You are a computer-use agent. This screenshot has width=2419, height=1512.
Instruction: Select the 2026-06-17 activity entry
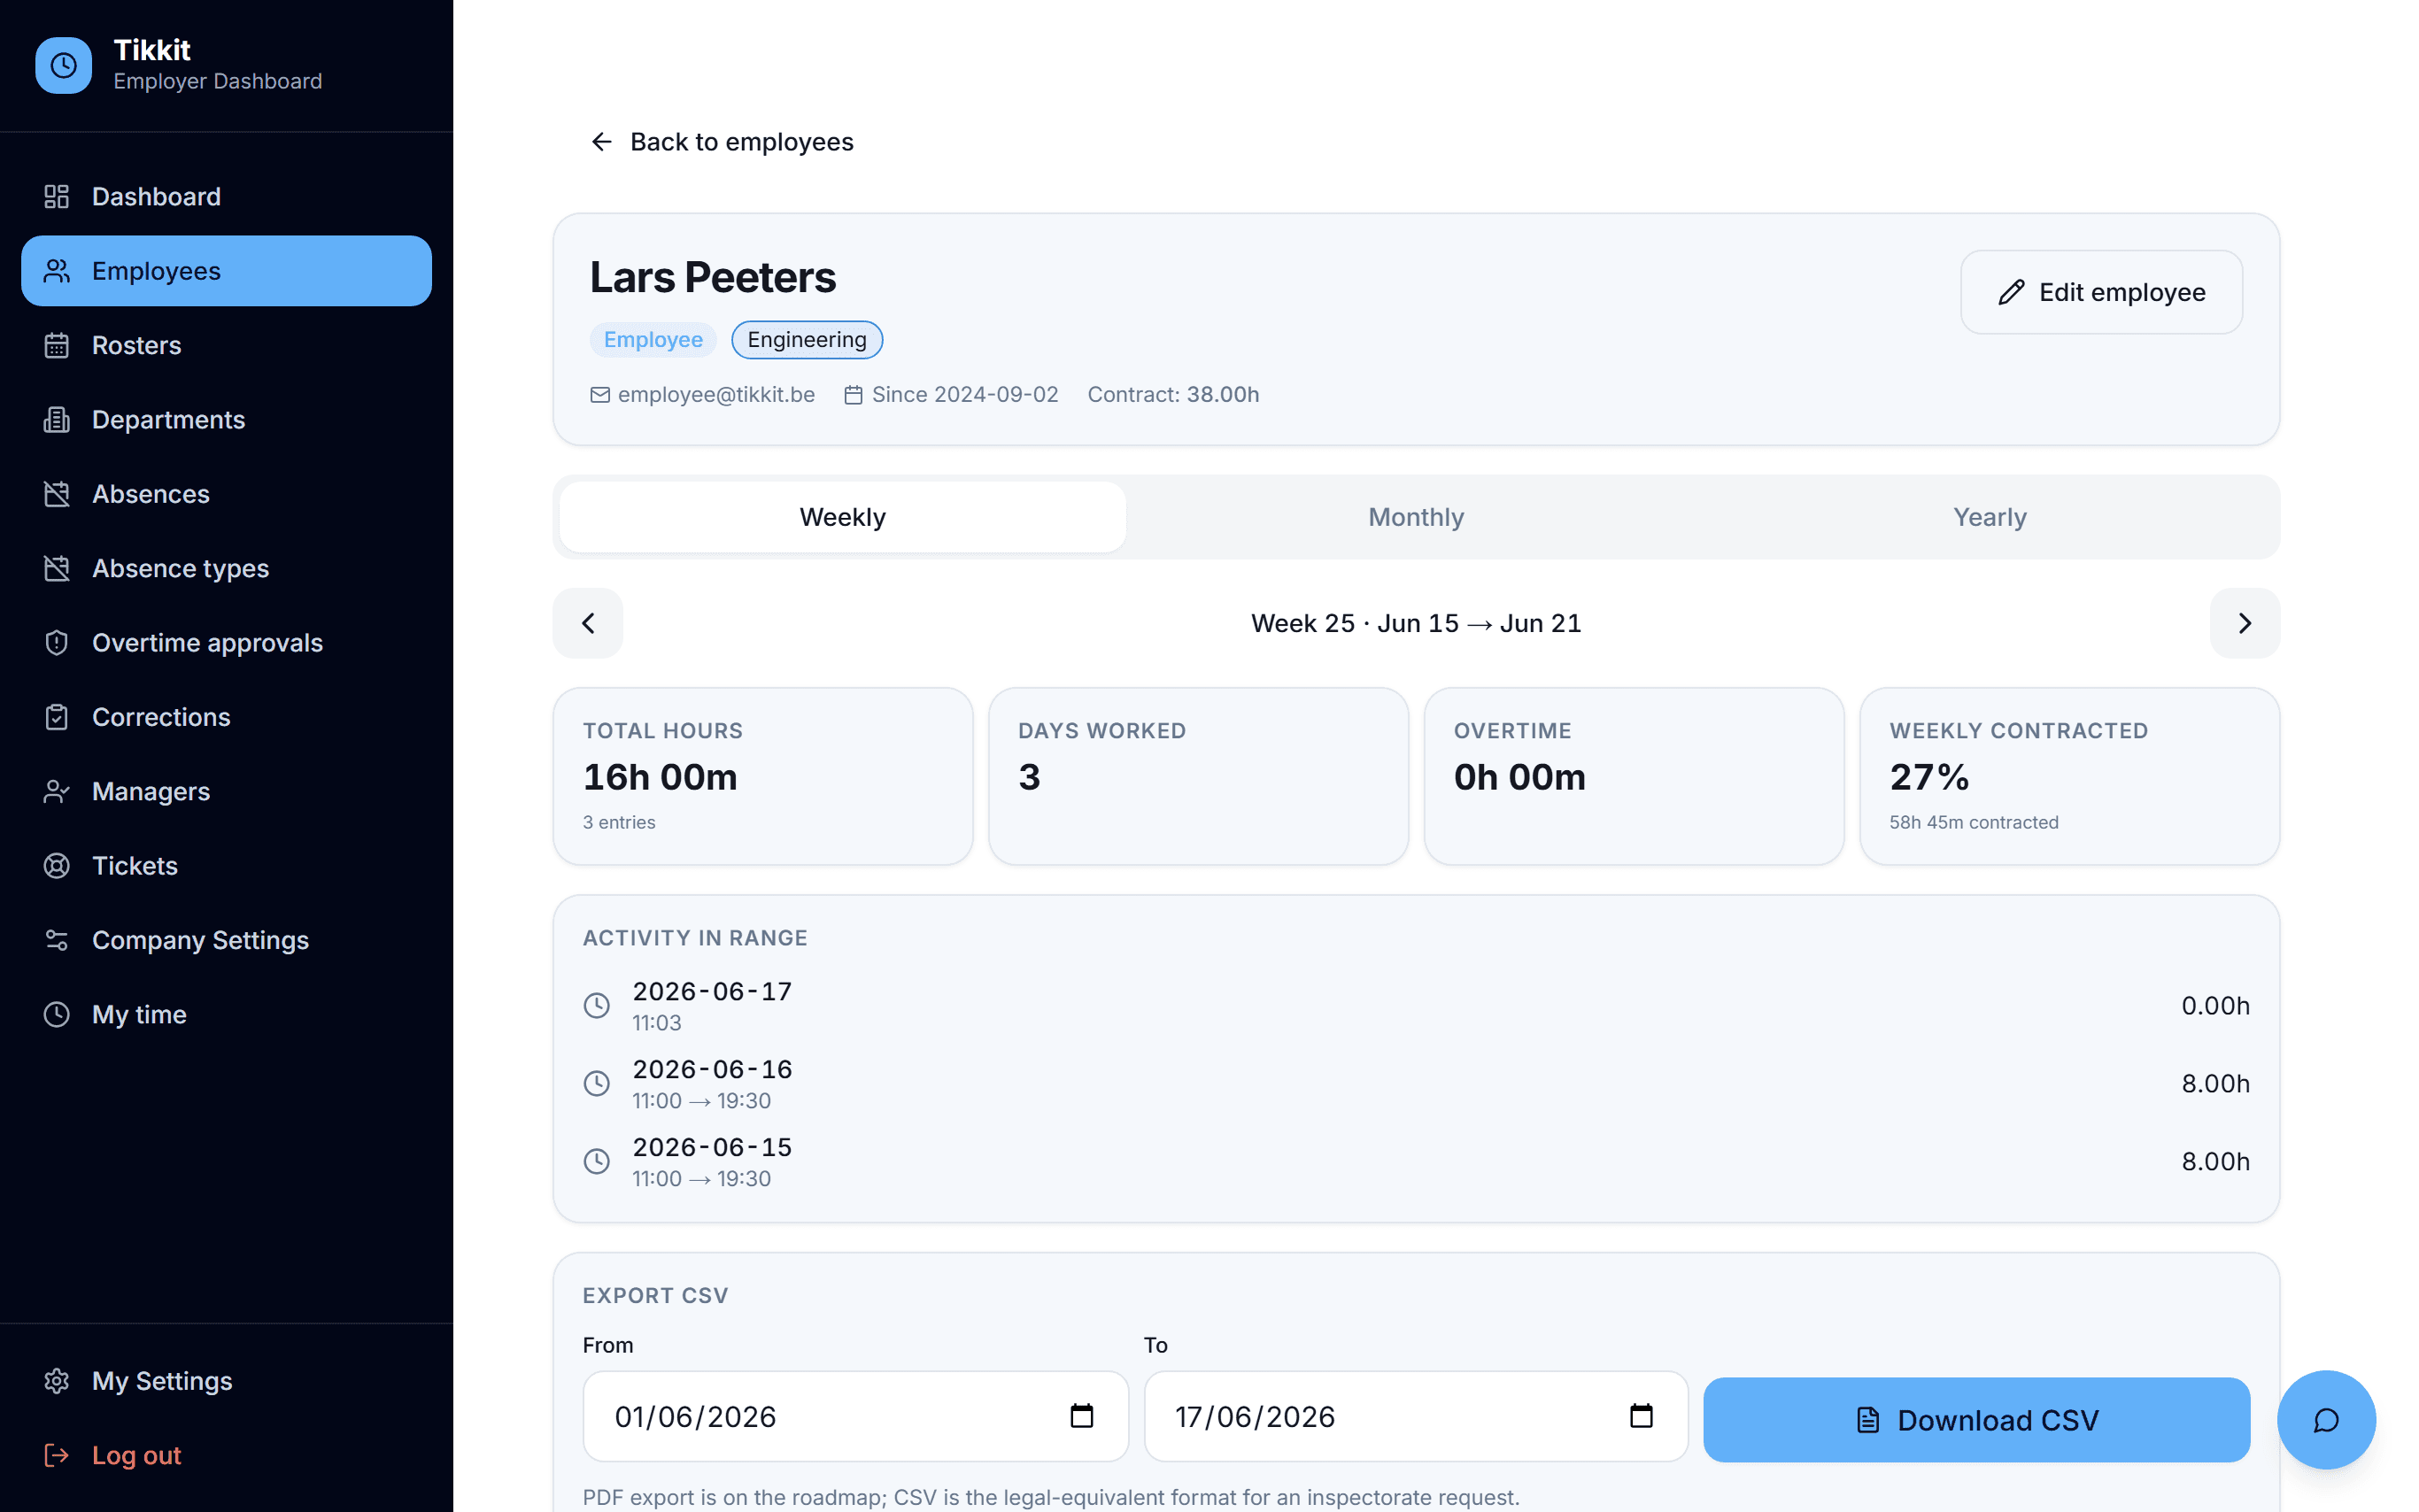click(1416, 1006)
